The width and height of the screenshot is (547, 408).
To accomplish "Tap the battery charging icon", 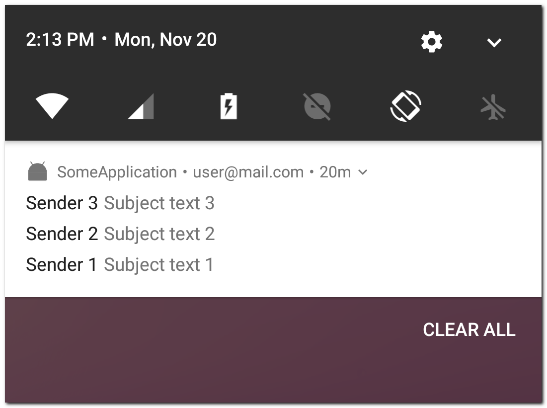I will point(229,106).
